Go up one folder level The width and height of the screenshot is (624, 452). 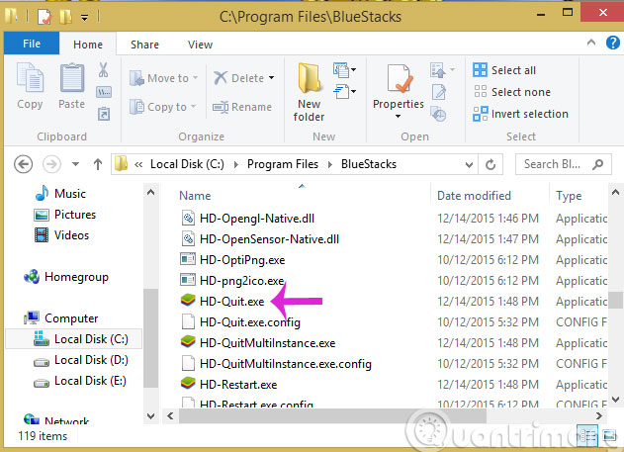(98, 164)
